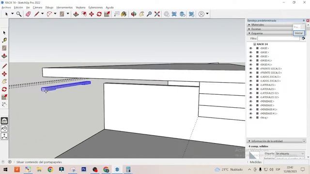The height and width of the screenshot is (174, 310).
Task: Select the RACK 14 root in outliner
Action: (x=262, y=44)
